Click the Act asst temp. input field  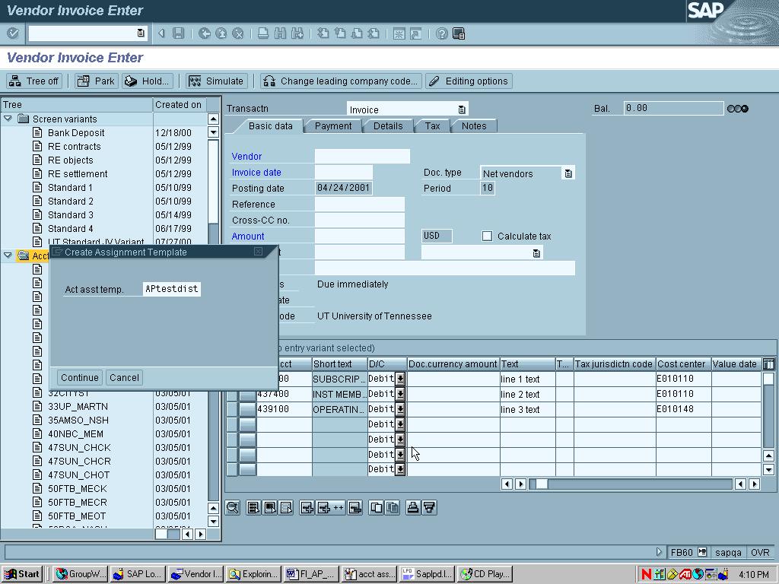(x=172, y=289)
